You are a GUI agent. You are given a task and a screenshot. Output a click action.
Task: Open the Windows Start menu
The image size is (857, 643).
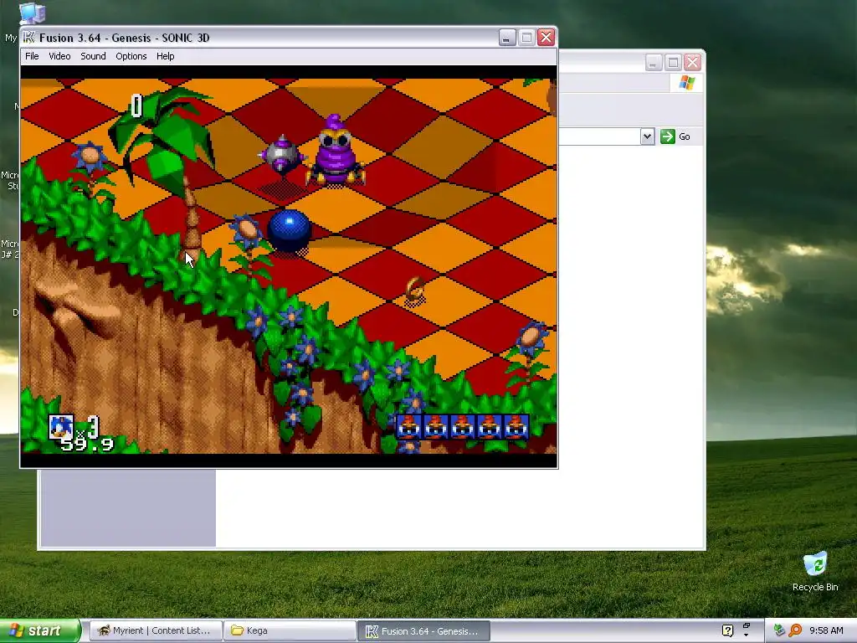(39, 631)
